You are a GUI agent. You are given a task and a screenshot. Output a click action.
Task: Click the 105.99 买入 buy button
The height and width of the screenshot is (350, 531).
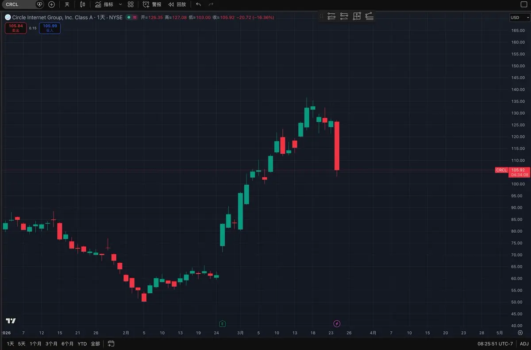click(x=50, y=28)
